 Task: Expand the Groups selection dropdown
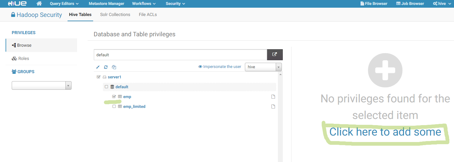click(x=41, y=85)
